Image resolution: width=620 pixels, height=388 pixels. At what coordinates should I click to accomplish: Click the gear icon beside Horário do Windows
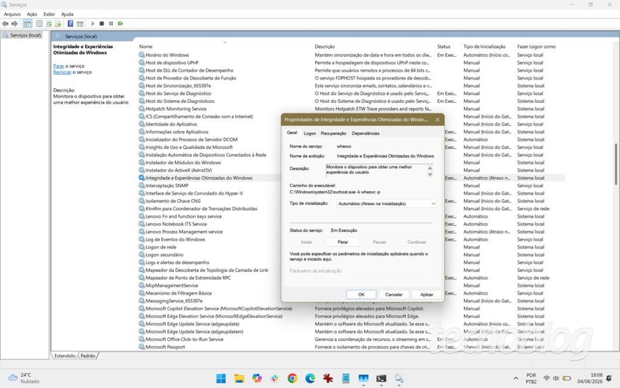point(142,55)
